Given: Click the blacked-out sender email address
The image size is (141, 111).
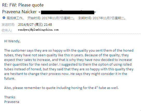Looking at the screenshot, I should [68, 12].
